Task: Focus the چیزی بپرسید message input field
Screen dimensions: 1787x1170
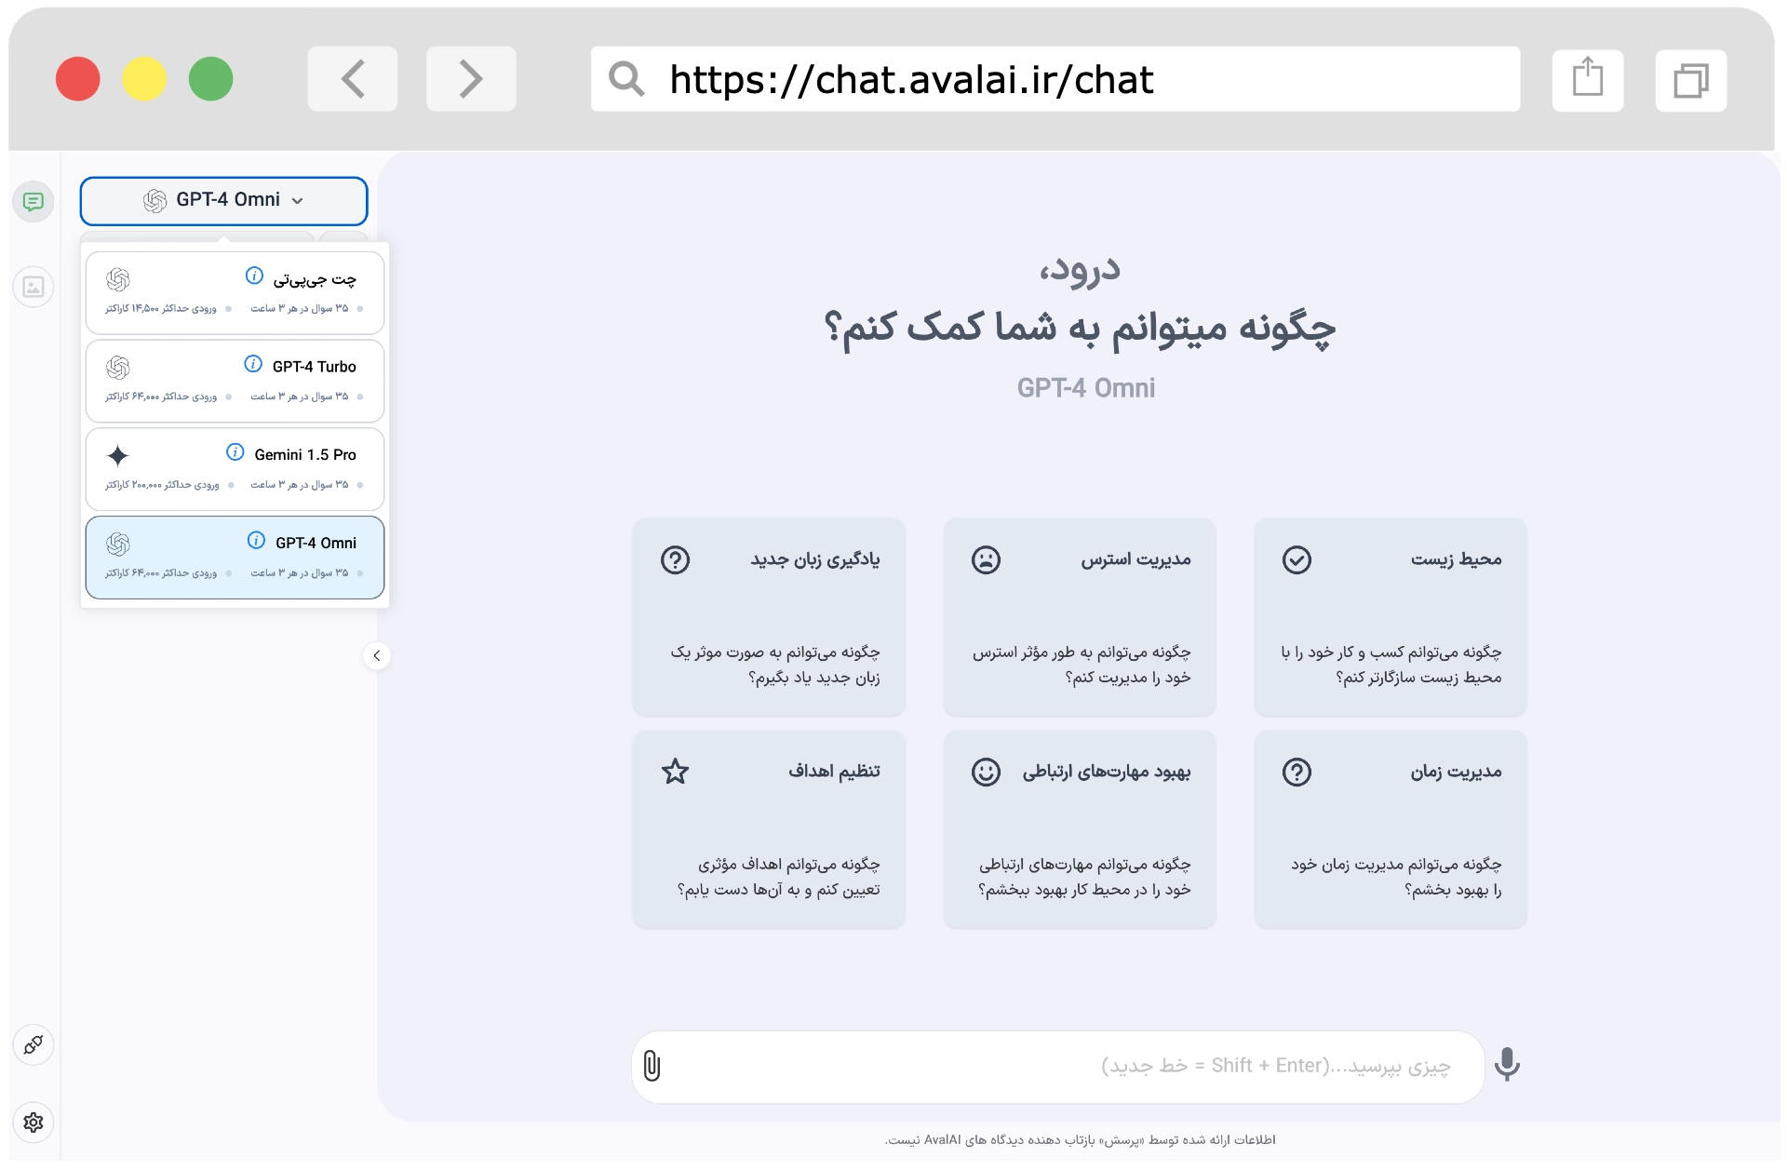Action: tap(1059, 1067)
